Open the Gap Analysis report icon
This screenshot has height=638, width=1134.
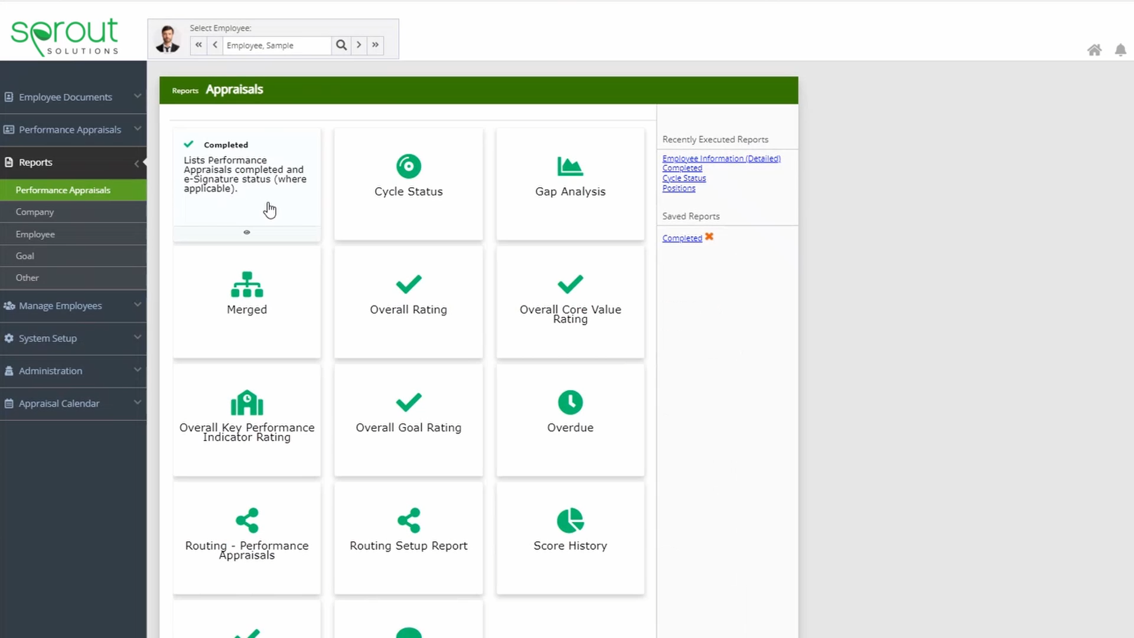pyautogui.click(x=570, y=166)
